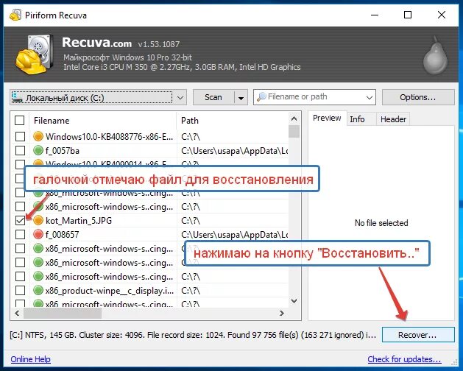Uncheck the kot_Martin_5.JPG checkbox

coord(20,220)
